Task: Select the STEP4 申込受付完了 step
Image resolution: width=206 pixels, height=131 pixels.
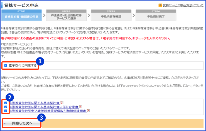Action: [156, 15]
